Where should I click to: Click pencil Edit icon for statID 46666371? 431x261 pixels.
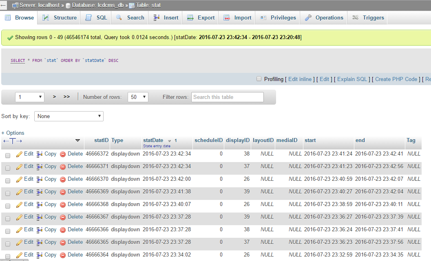19,167
